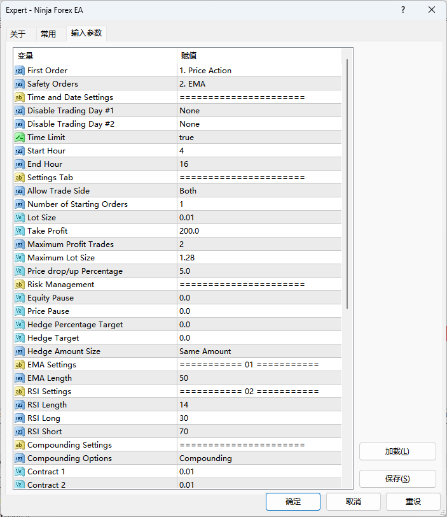Click the Maximum Lot Size icon

(x=20, y=257)
